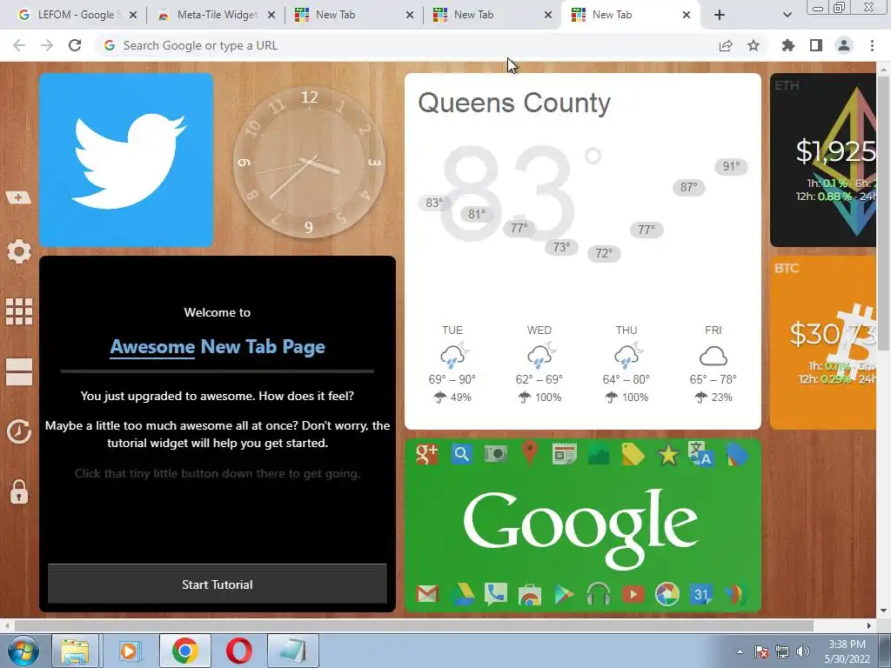
Task: Click the large Google logo text
Action: 580,528
